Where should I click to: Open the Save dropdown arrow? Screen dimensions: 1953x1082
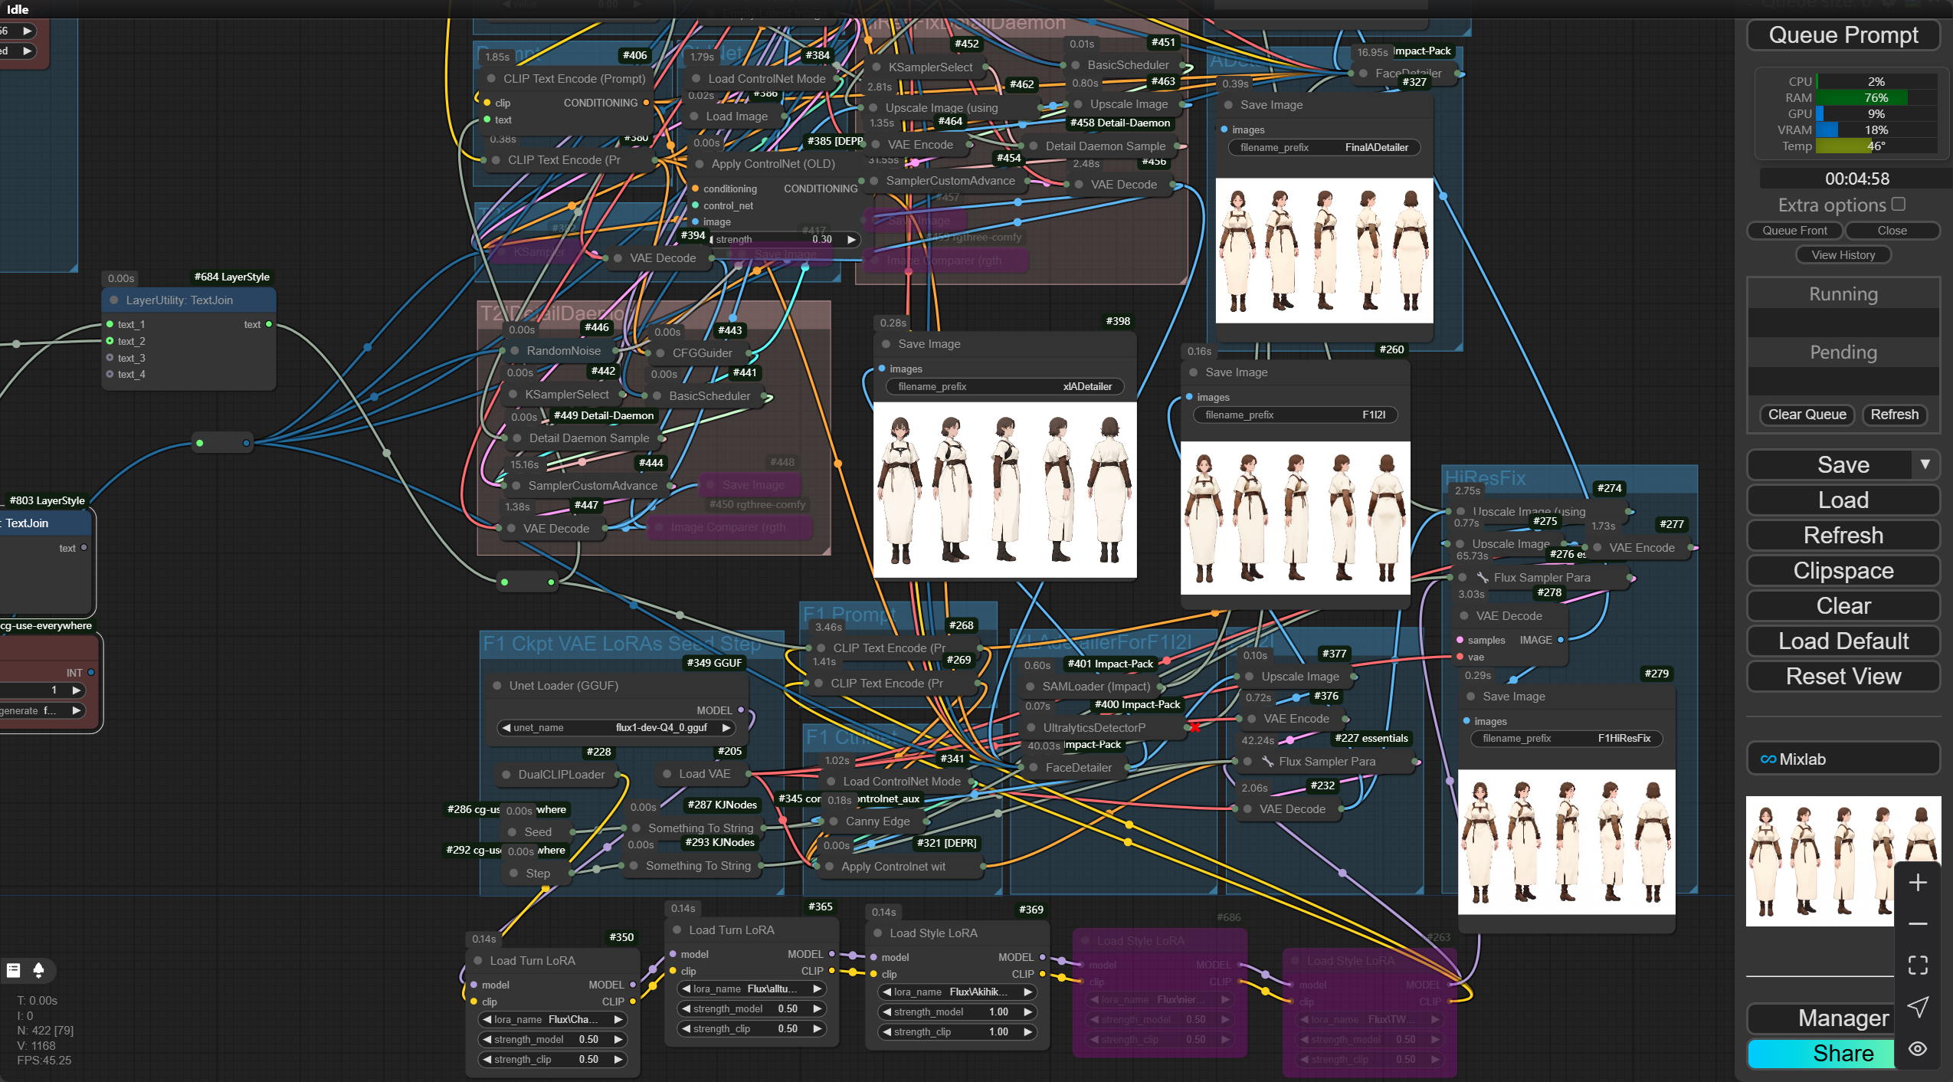(x=1925, y=464)
